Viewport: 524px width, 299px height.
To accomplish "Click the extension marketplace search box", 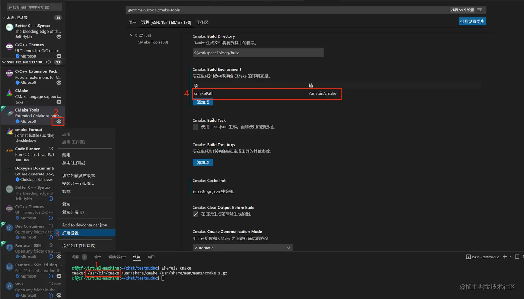I will click(34, 7).
